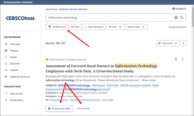Open Projects in the dashboard
Image resolution: width=194 pixels, height=116 pixels.
point(14,51)
